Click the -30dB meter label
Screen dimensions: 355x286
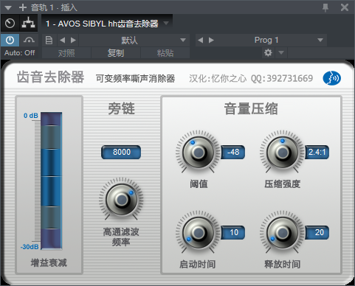(x=30, y=247)
